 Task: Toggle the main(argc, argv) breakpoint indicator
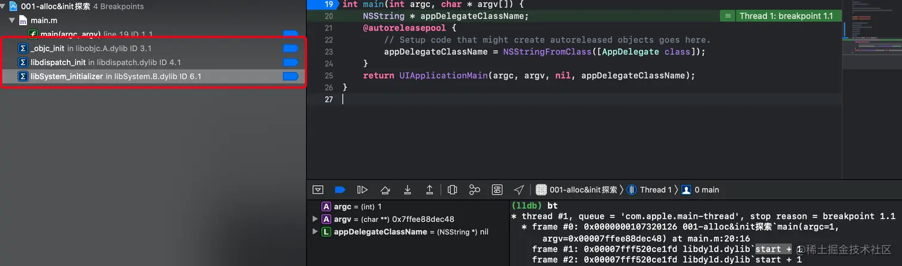tap(291, 34)
